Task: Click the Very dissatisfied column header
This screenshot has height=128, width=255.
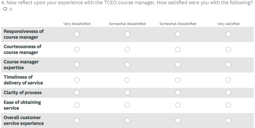Action: pos(77,24)
